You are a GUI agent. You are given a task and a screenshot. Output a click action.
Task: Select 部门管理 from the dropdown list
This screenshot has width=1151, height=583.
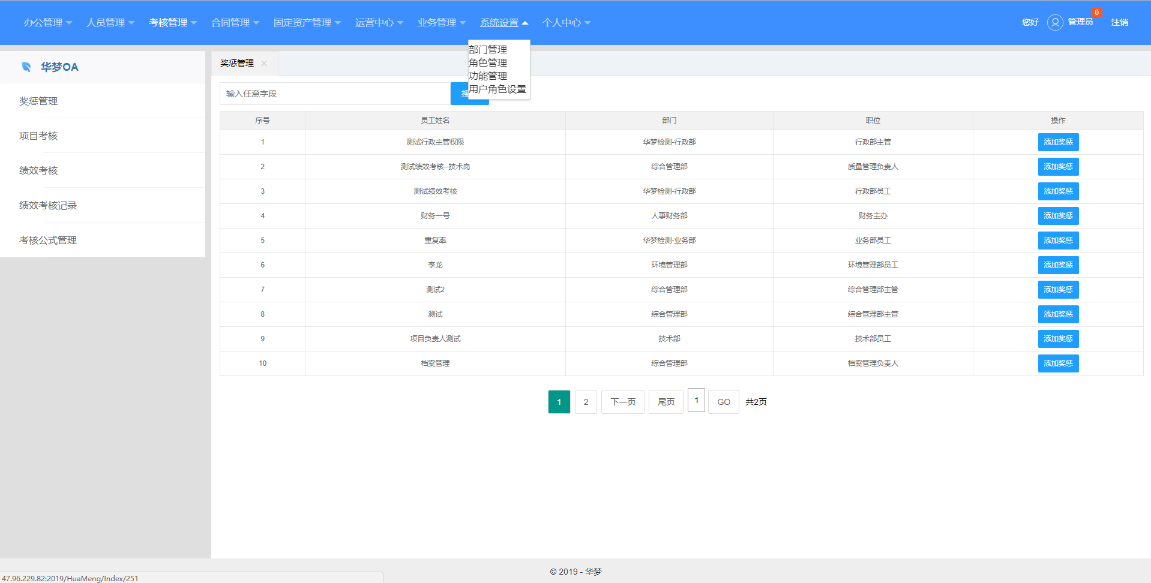pyautogui.click(x=488, y=49)
